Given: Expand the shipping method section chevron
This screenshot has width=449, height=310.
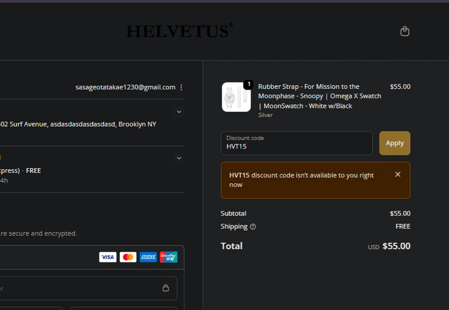Looking at the screenshot, I should [x=179, y=158].
